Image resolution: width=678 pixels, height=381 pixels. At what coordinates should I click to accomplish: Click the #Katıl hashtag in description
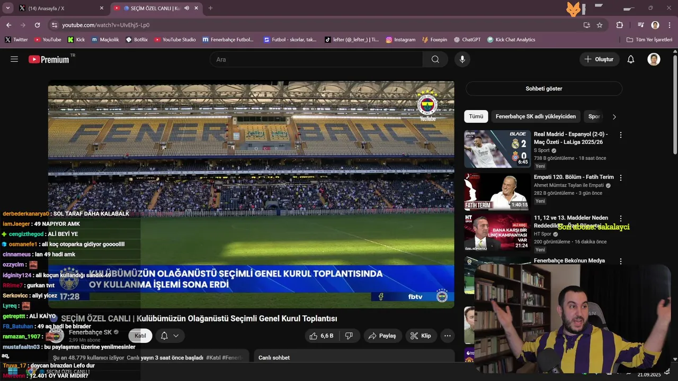click(x=212, y=358)
